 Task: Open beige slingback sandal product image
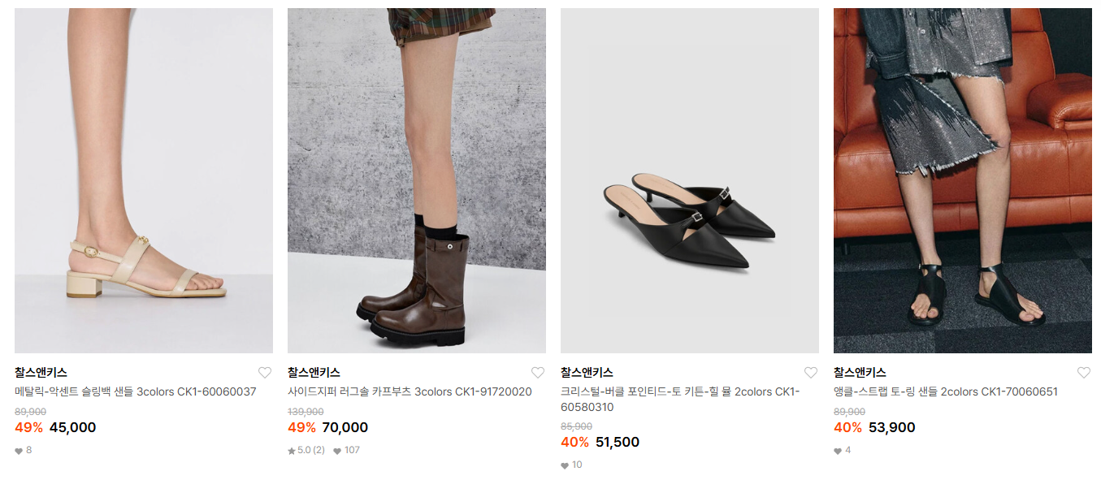point(144,180)
